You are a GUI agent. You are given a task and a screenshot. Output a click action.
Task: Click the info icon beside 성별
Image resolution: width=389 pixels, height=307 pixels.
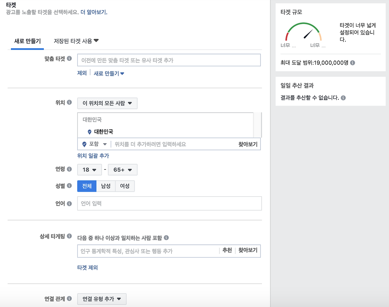[x=70, y=186]
